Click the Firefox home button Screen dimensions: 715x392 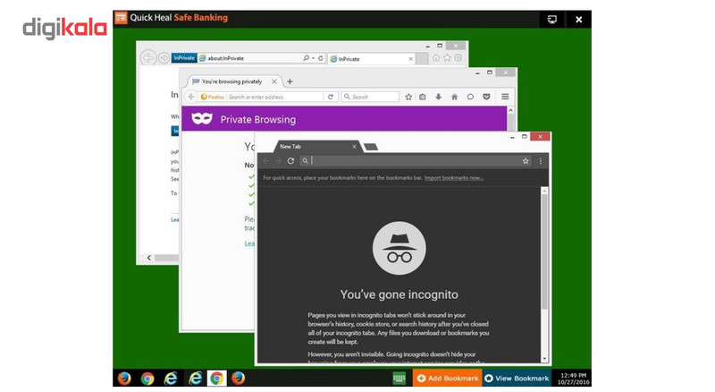coord(454,97)
